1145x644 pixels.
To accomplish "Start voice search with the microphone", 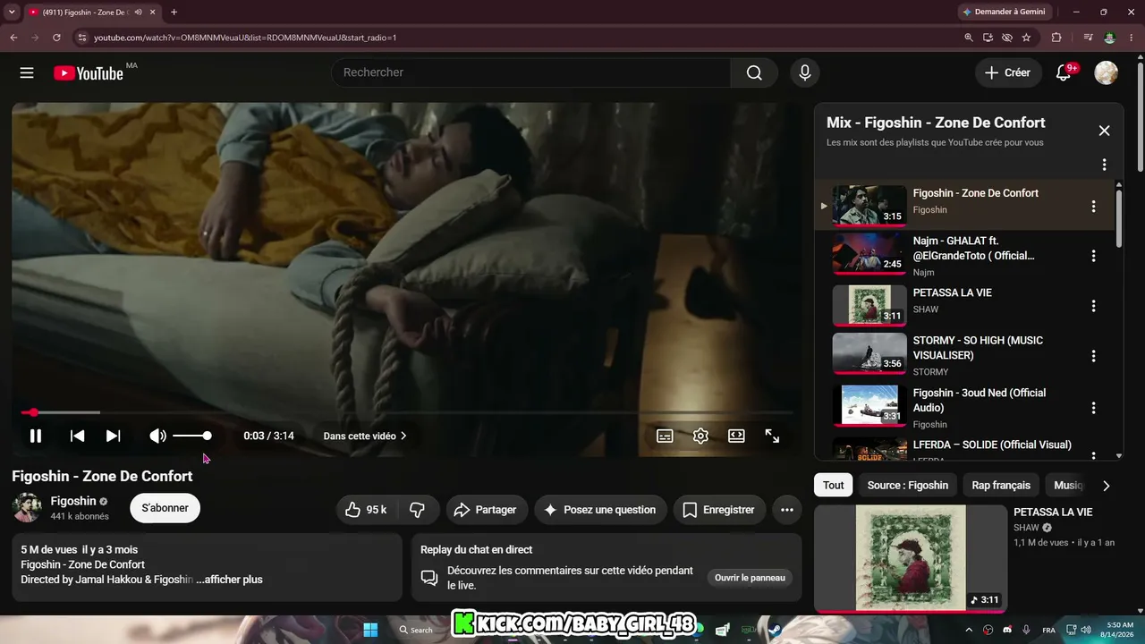I will tap(805, 72).
